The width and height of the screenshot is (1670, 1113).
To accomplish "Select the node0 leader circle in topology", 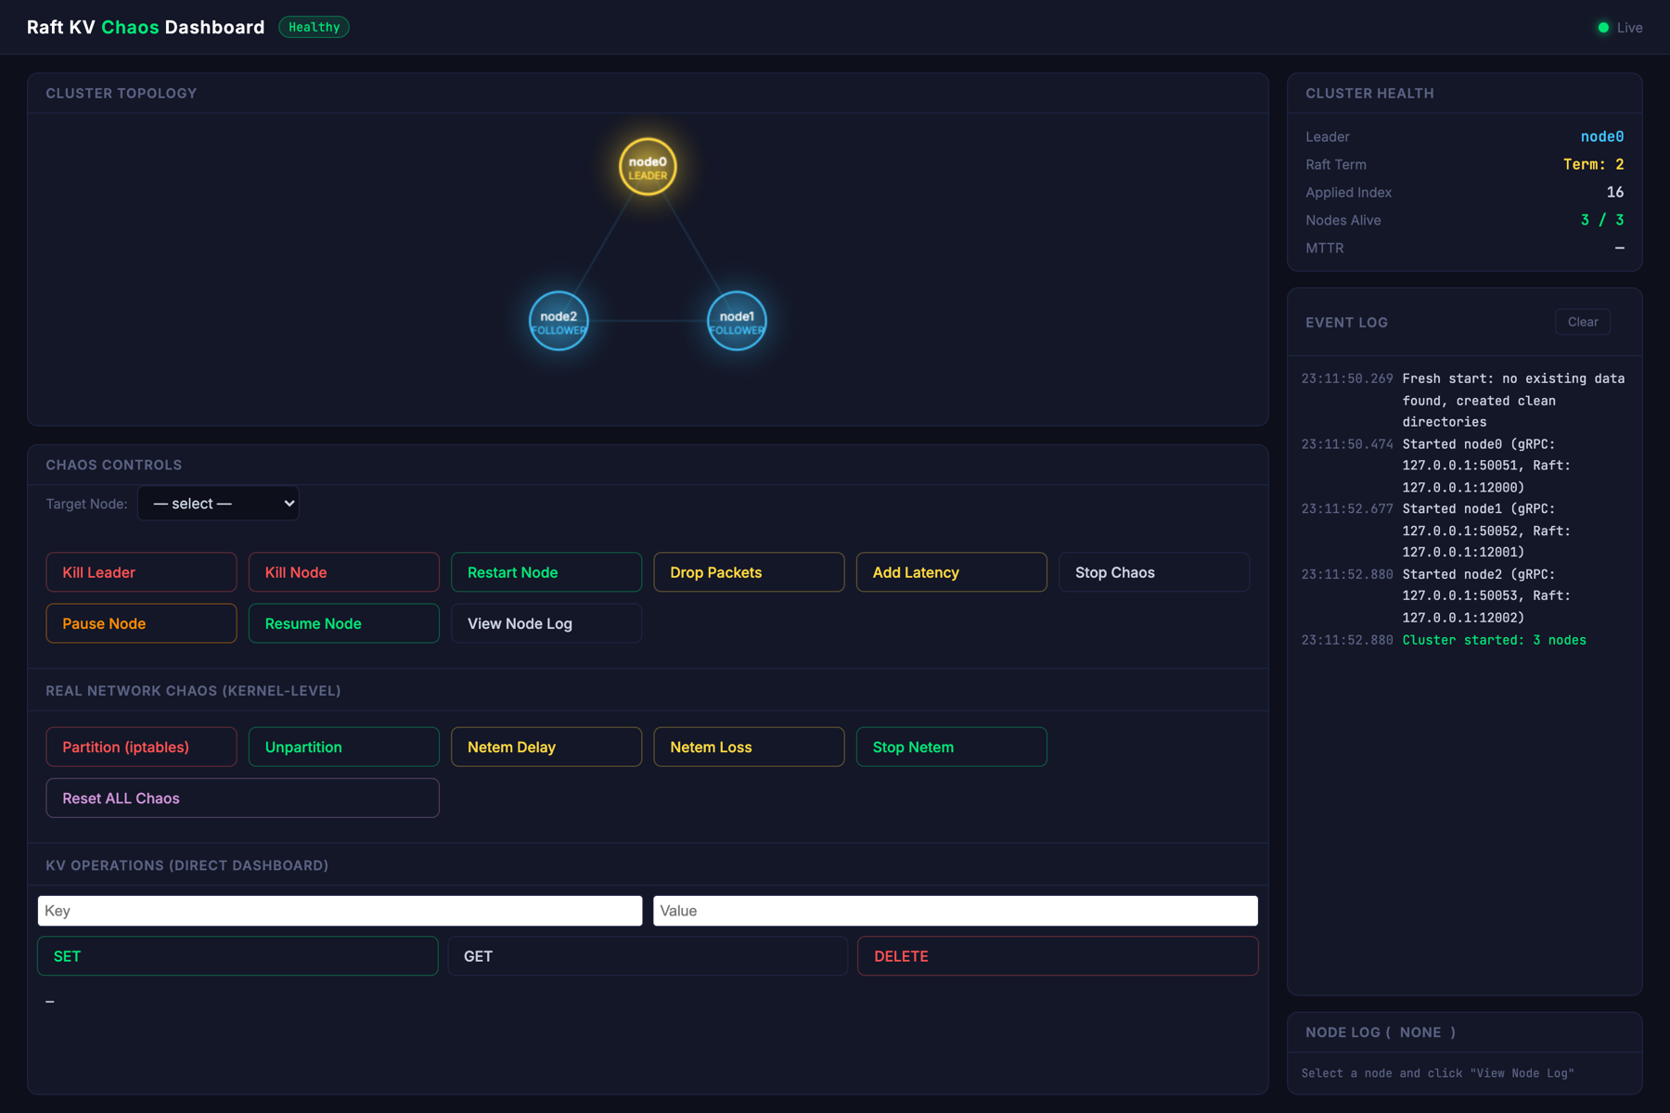I will pyautogui.click(x=648, y=167).
